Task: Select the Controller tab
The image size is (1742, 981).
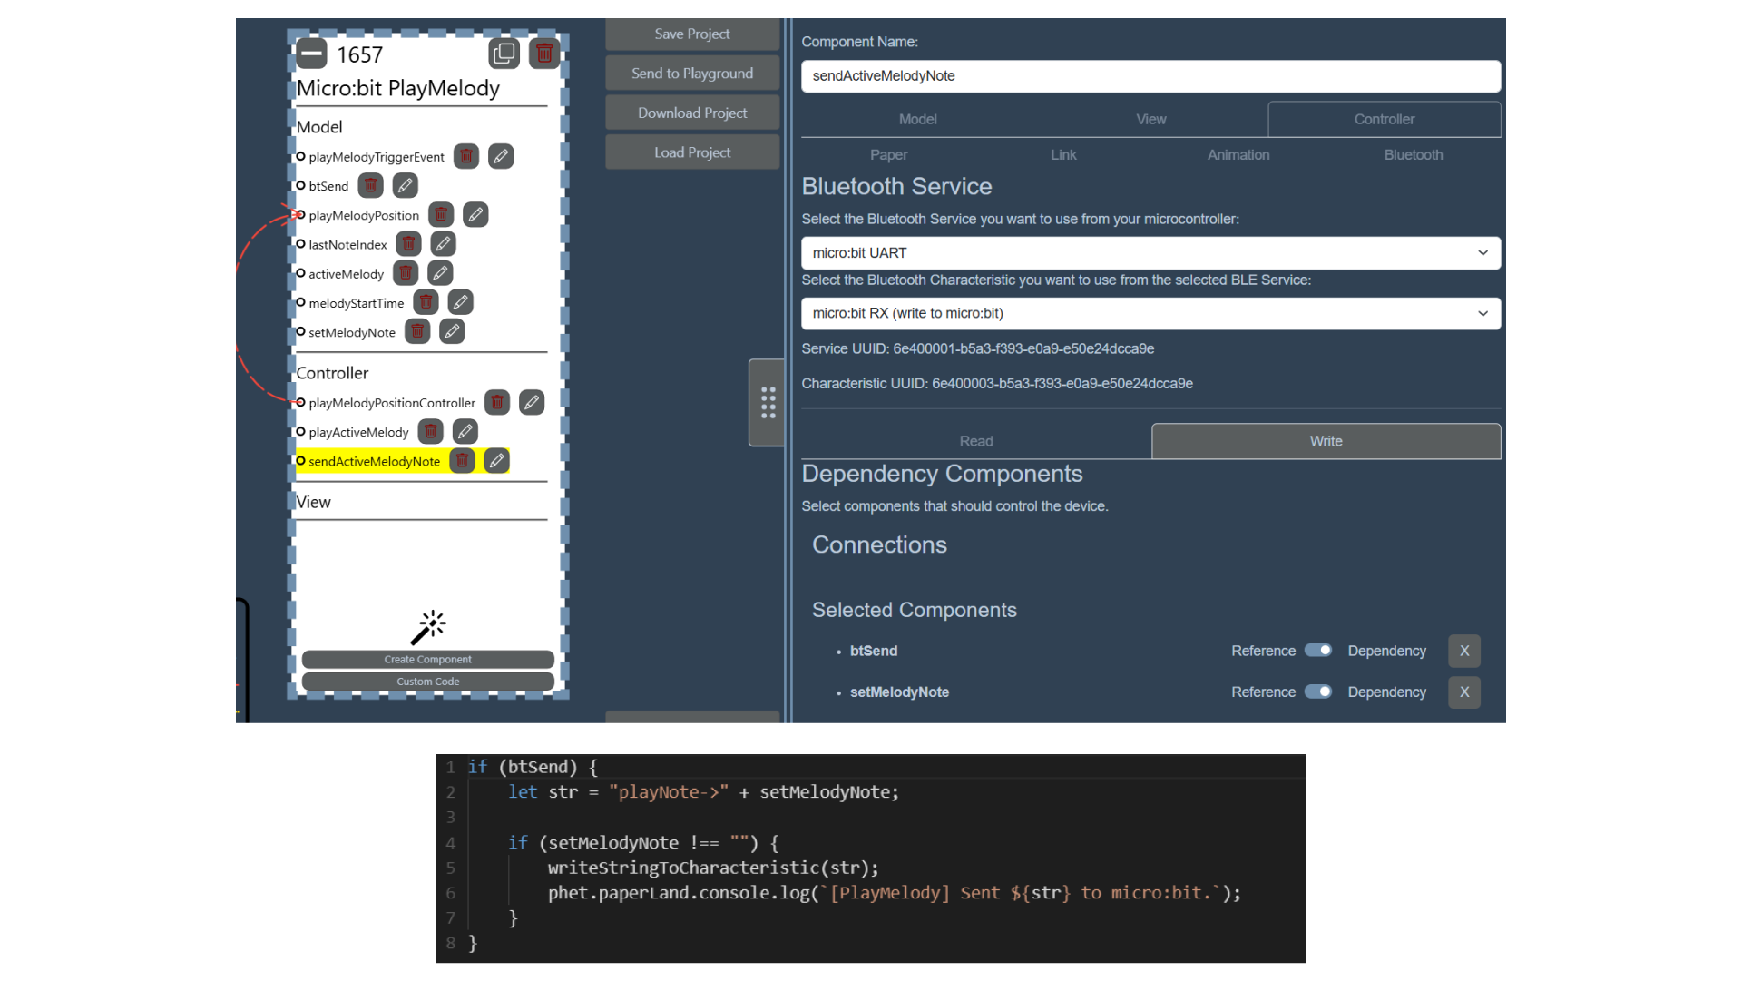Action: [x=1384, y=119]
